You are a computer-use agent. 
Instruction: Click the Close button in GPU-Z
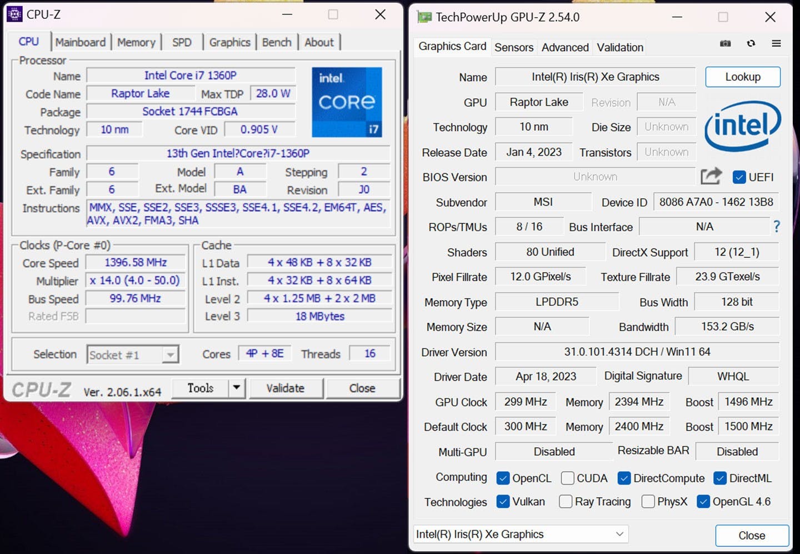pos(752,535)
